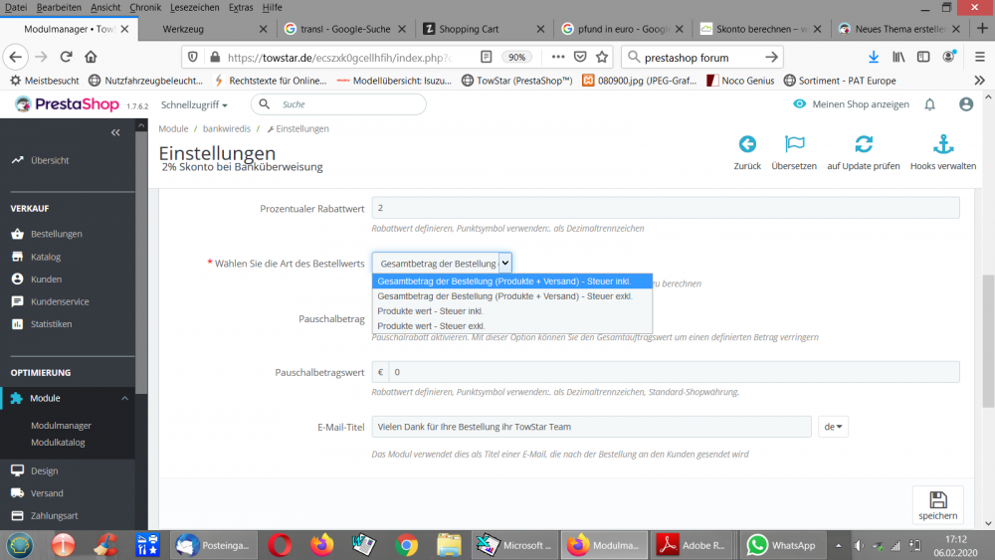Image resolution: width=995 pixels, height=560 pixels.
Task: Open Bestellungen in the sidebar
Action: tap(57, 234)
